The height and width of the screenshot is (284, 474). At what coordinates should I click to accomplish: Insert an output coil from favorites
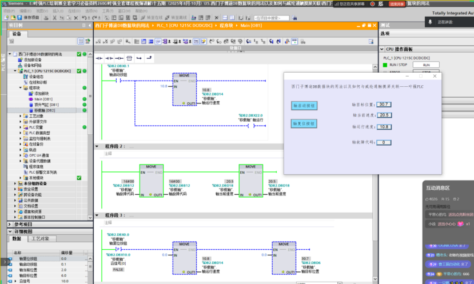(x=119, y=58)
